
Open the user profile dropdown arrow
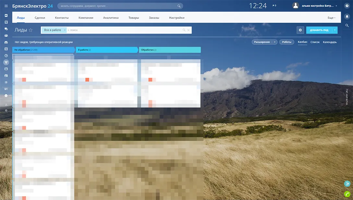coord(336,6)
